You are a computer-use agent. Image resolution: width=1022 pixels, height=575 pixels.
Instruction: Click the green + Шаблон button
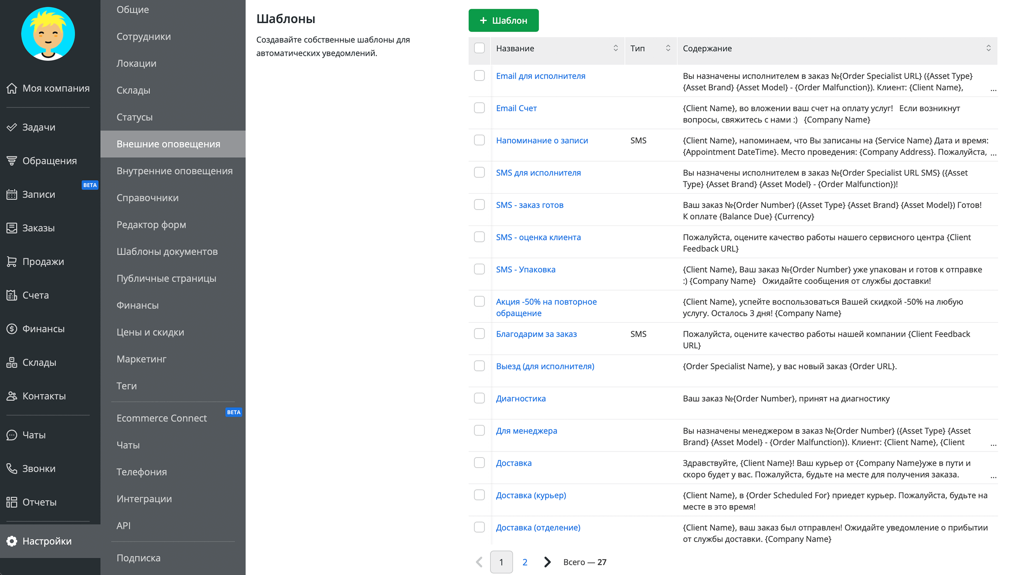click(503, 20)
